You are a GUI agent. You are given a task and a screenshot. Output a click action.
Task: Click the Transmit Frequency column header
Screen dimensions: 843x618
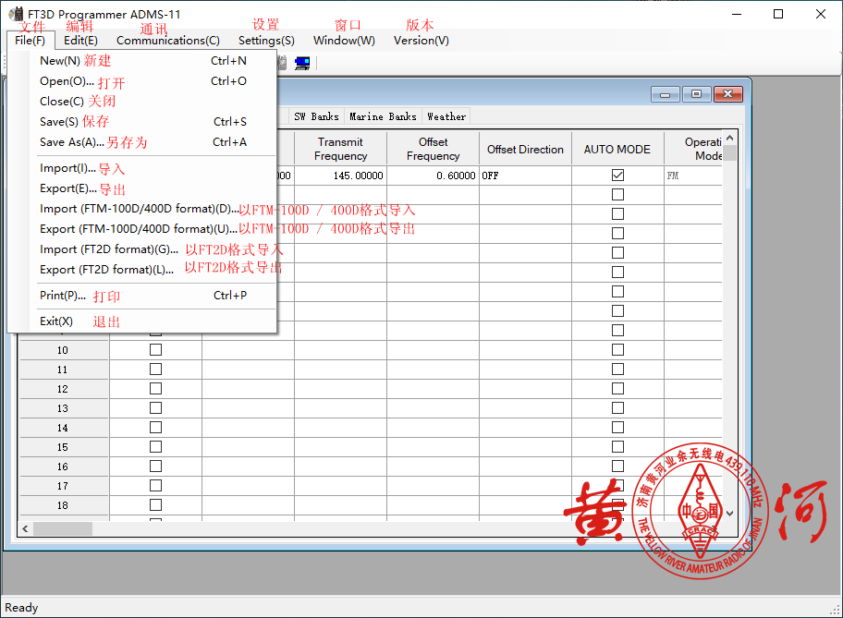click(x=340, y=150)
